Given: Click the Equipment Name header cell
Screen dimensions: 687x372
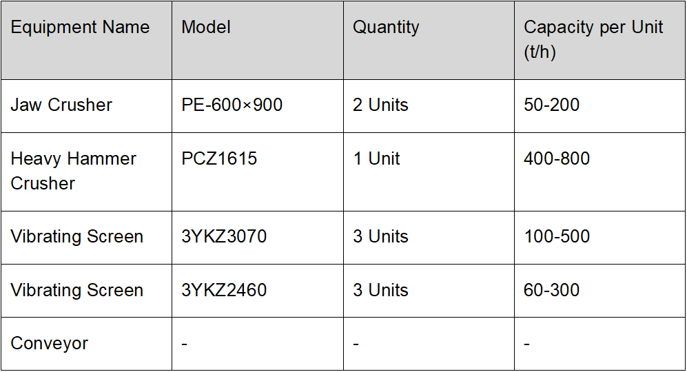Looking at the screenshot, I should click(x=86, y=40).
